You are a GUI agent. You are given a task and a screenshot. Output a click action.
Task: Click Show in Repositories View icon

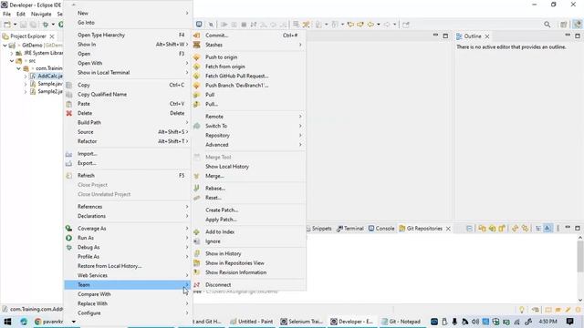pyautogui.click(x=197, y=263)
